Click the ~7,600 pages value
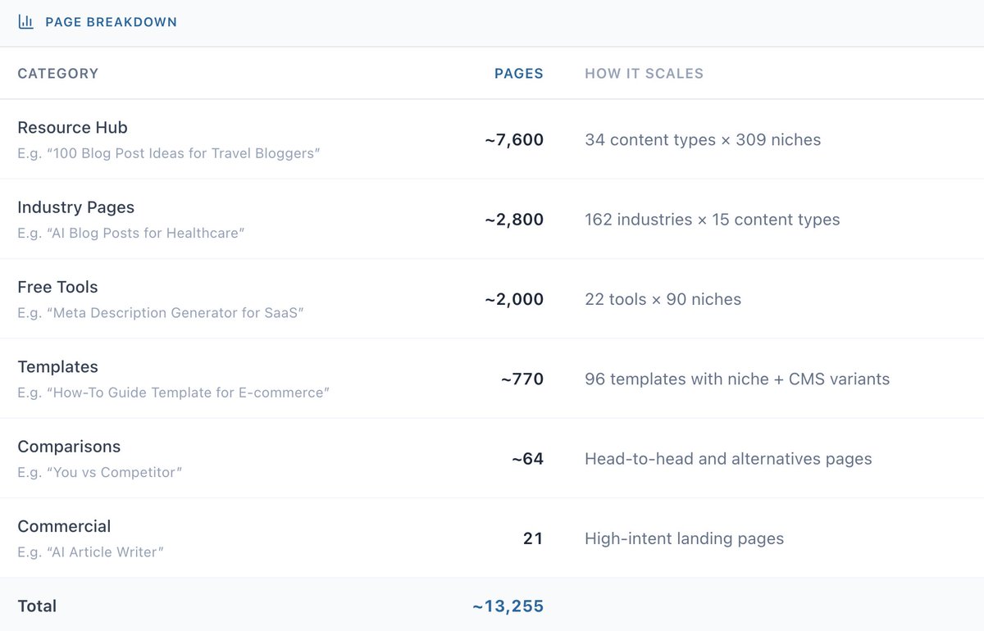This screenshot has height=631, width=984. tap(514, 140)
